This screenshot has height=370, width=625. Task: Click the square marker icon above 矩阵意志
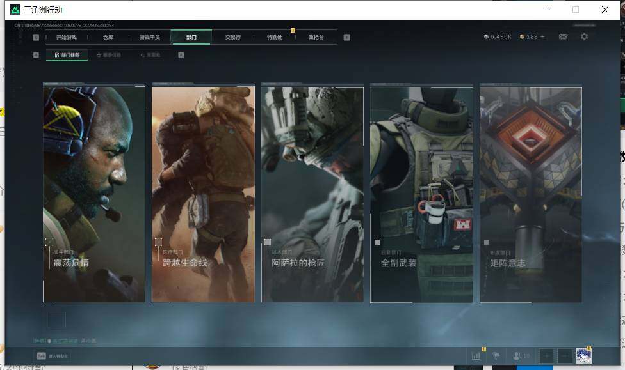click(486, 242)
